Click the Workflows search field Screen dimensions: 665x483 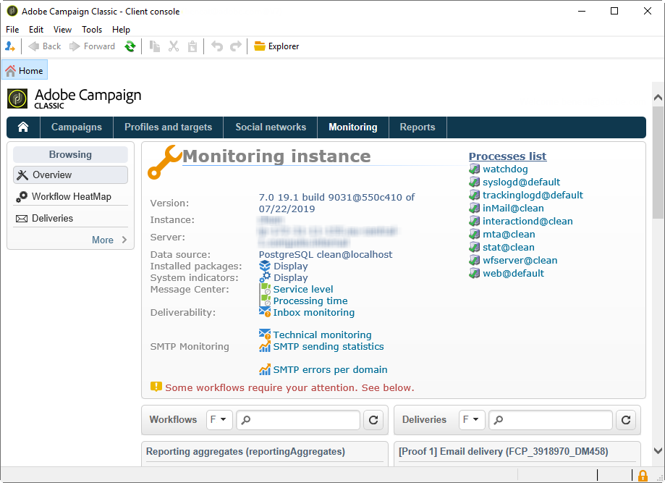click(x=298, y=420)
